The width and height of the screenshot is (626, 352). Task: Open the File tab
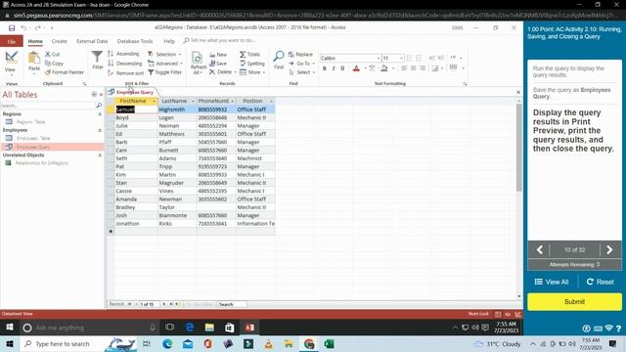coord(11,41)
